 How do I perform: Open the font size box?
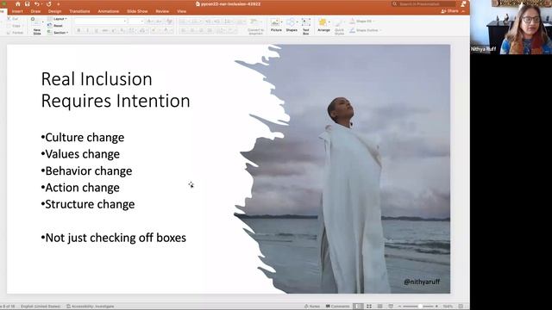[x=136, y=22]
